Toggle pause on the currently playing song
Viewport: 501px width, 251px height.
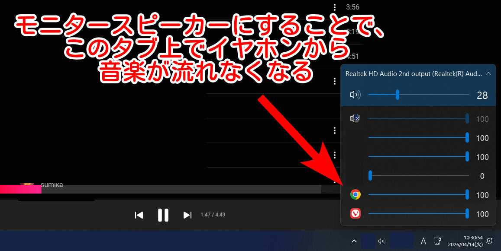coord(163,215)
